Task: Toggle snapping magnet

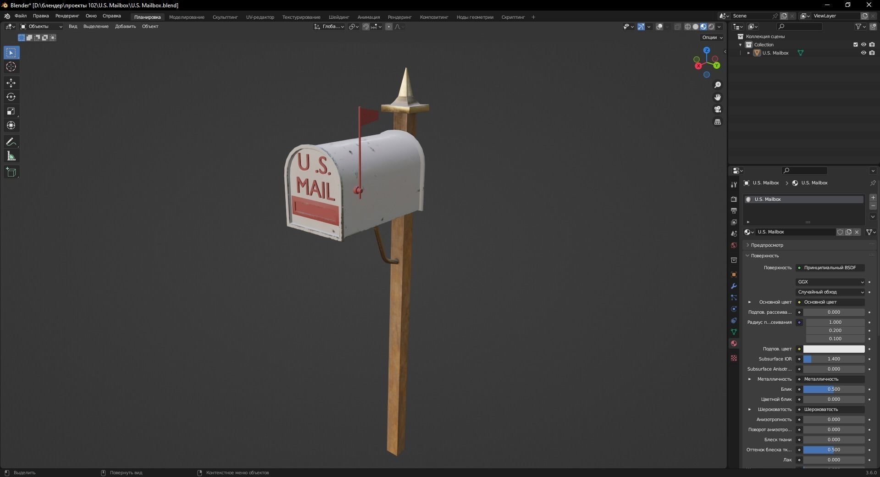Action: (x=365, y=27)
